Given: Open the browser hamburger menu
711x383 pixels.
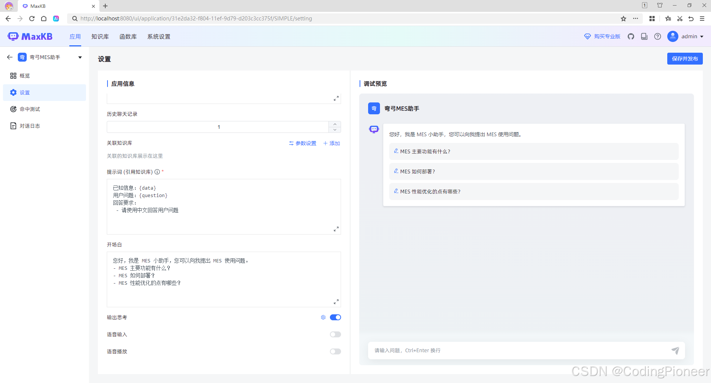Looking at the screenshot, I should [702, 19].
